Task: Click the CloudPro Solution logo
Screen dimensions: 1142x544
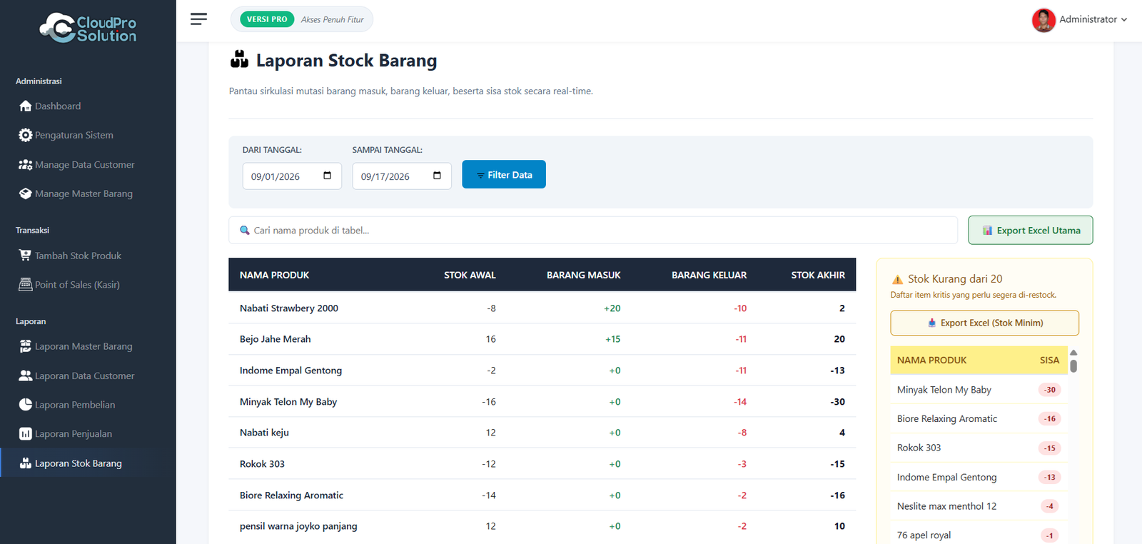Action: click(88, 28)
